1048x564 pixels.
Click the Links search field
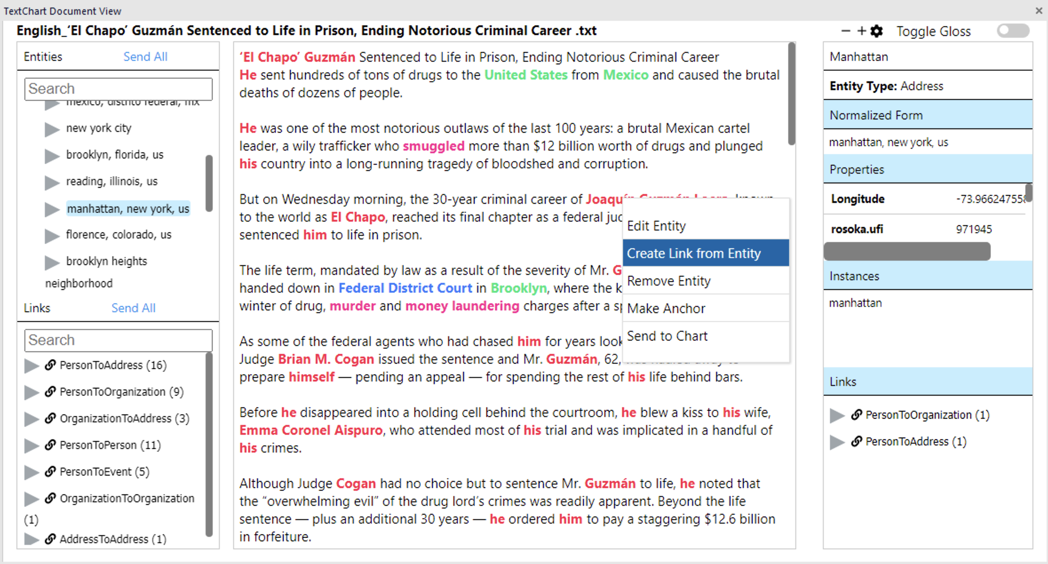tap(119, 340)
